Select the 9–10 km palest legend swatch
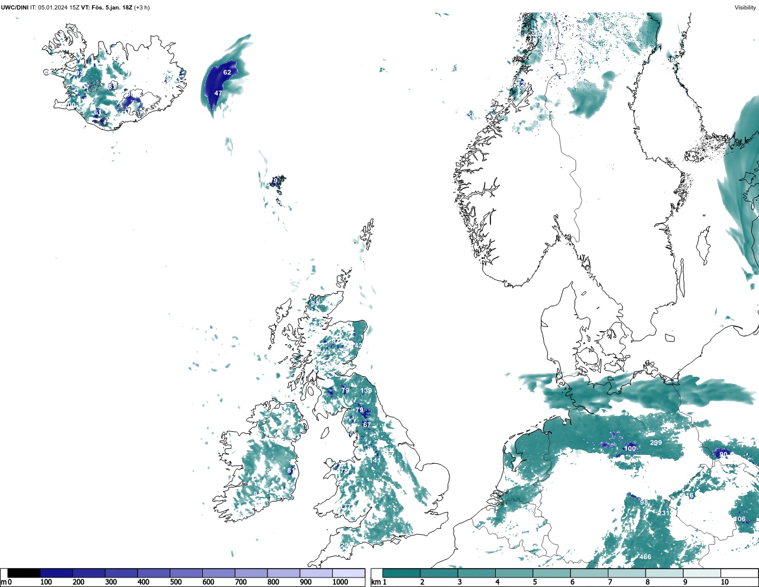Image resolution: width=759 pixels, height=587 pixels. tap(702, 573)
